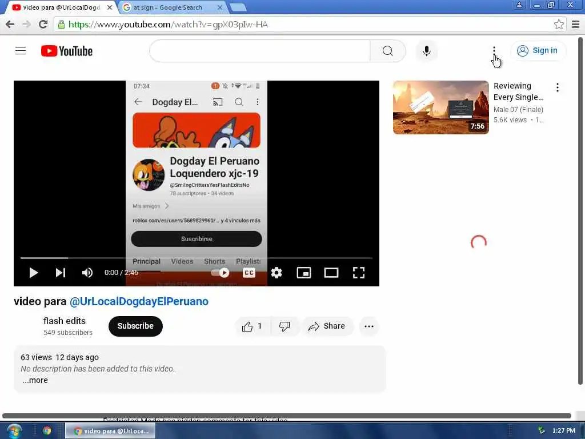
Task: Open Chrome menu
Action: [x=576, y=24]
